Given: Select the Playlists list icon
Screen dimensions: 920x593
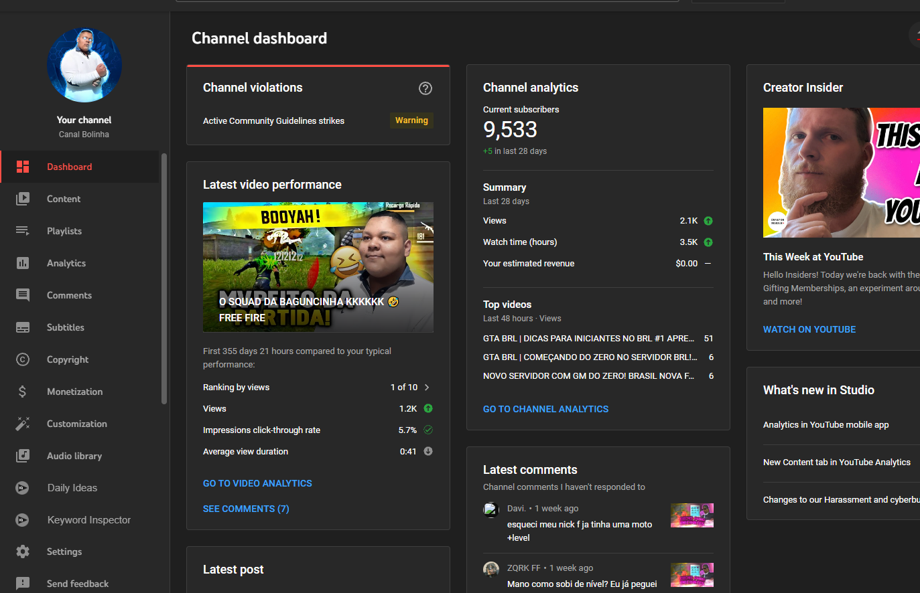Looking at the screenshot, I should 23,231.
